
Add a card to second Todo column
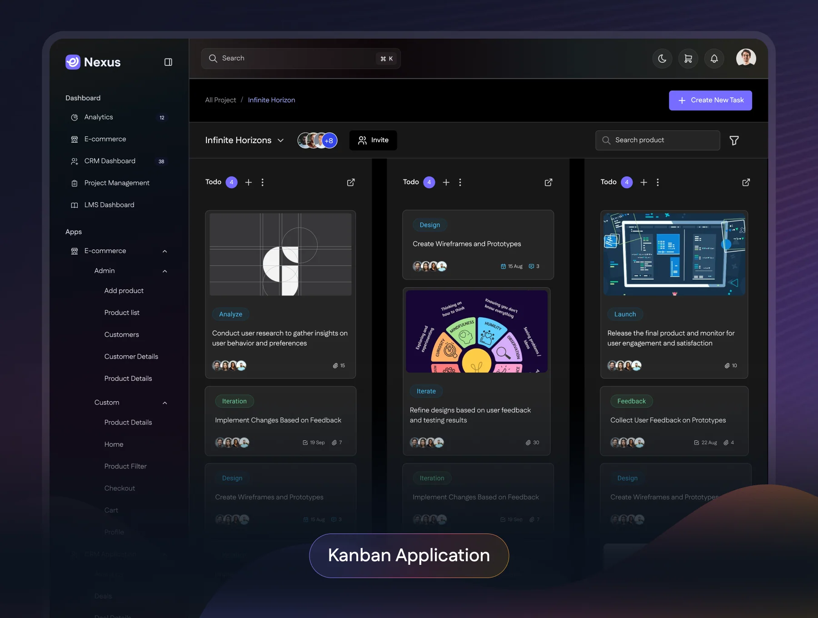pos(446,182)
